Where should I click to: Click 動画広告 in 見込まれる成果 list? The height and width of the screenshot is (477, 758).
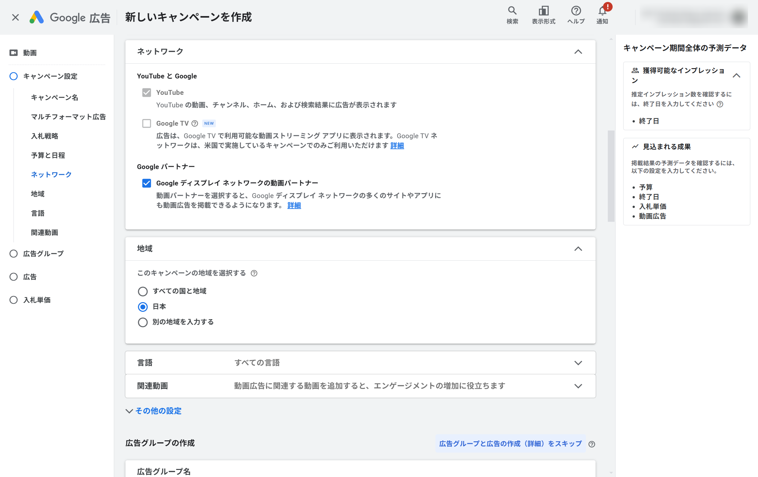[653, 216]
